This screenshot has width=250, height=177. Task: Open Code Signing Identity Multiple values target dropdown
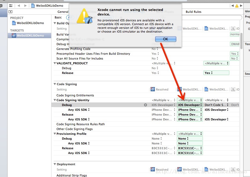click(190, 100)
